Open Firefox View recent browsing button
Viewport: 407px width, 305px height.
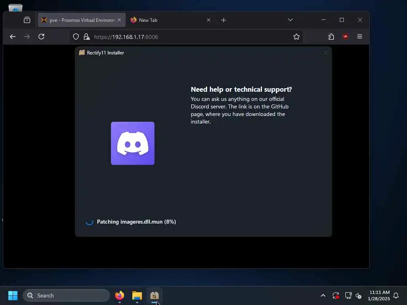point(27,20)
